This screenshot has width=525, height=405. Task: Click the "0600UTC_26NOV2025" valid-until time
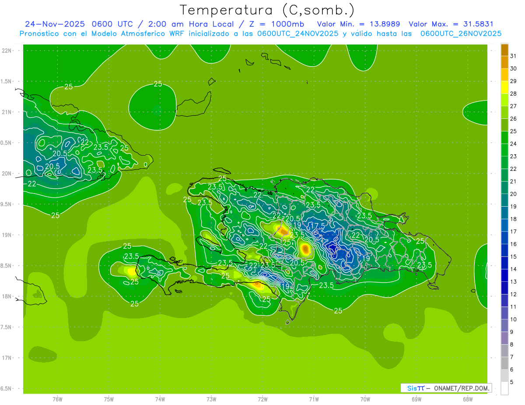(x=461, y=33)
